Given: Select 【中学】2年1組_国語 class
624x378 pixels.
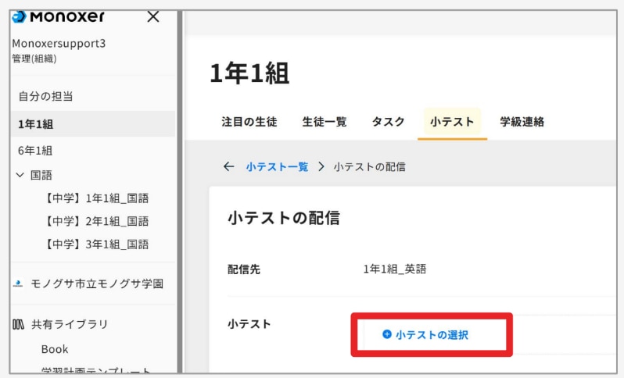Looking at the screenshot, I should (95, 221).
